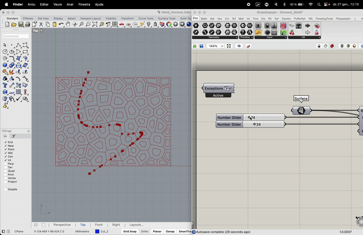Open the CPlane coordinate mode selector in status bar
Image resolution: width=363 pixels, height=235 pixels.
(x=19, y=231)
